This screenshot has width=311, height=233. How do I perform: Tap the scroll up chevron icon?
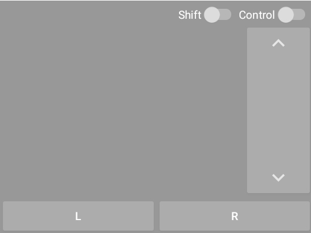click(x=278, y=43)
